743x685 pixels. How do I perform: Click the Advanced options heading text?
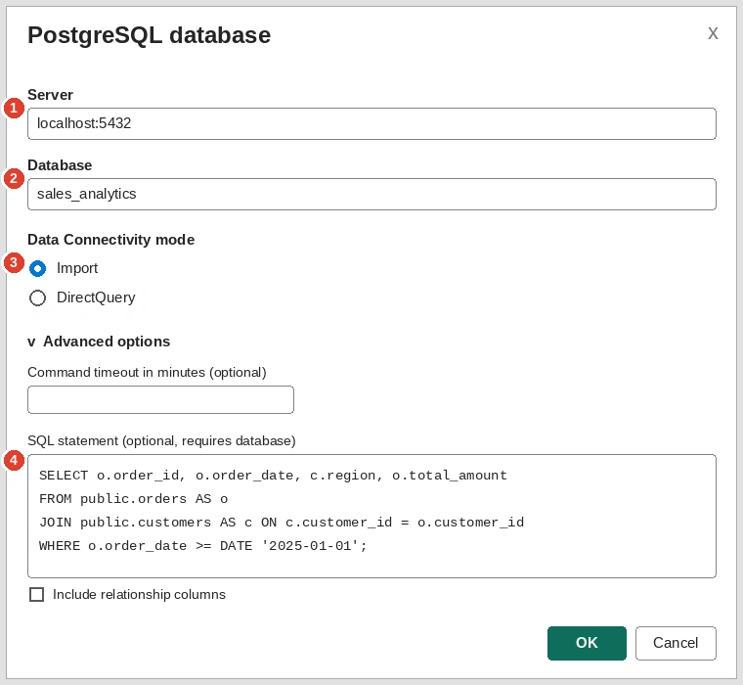(x=107, y=342)
